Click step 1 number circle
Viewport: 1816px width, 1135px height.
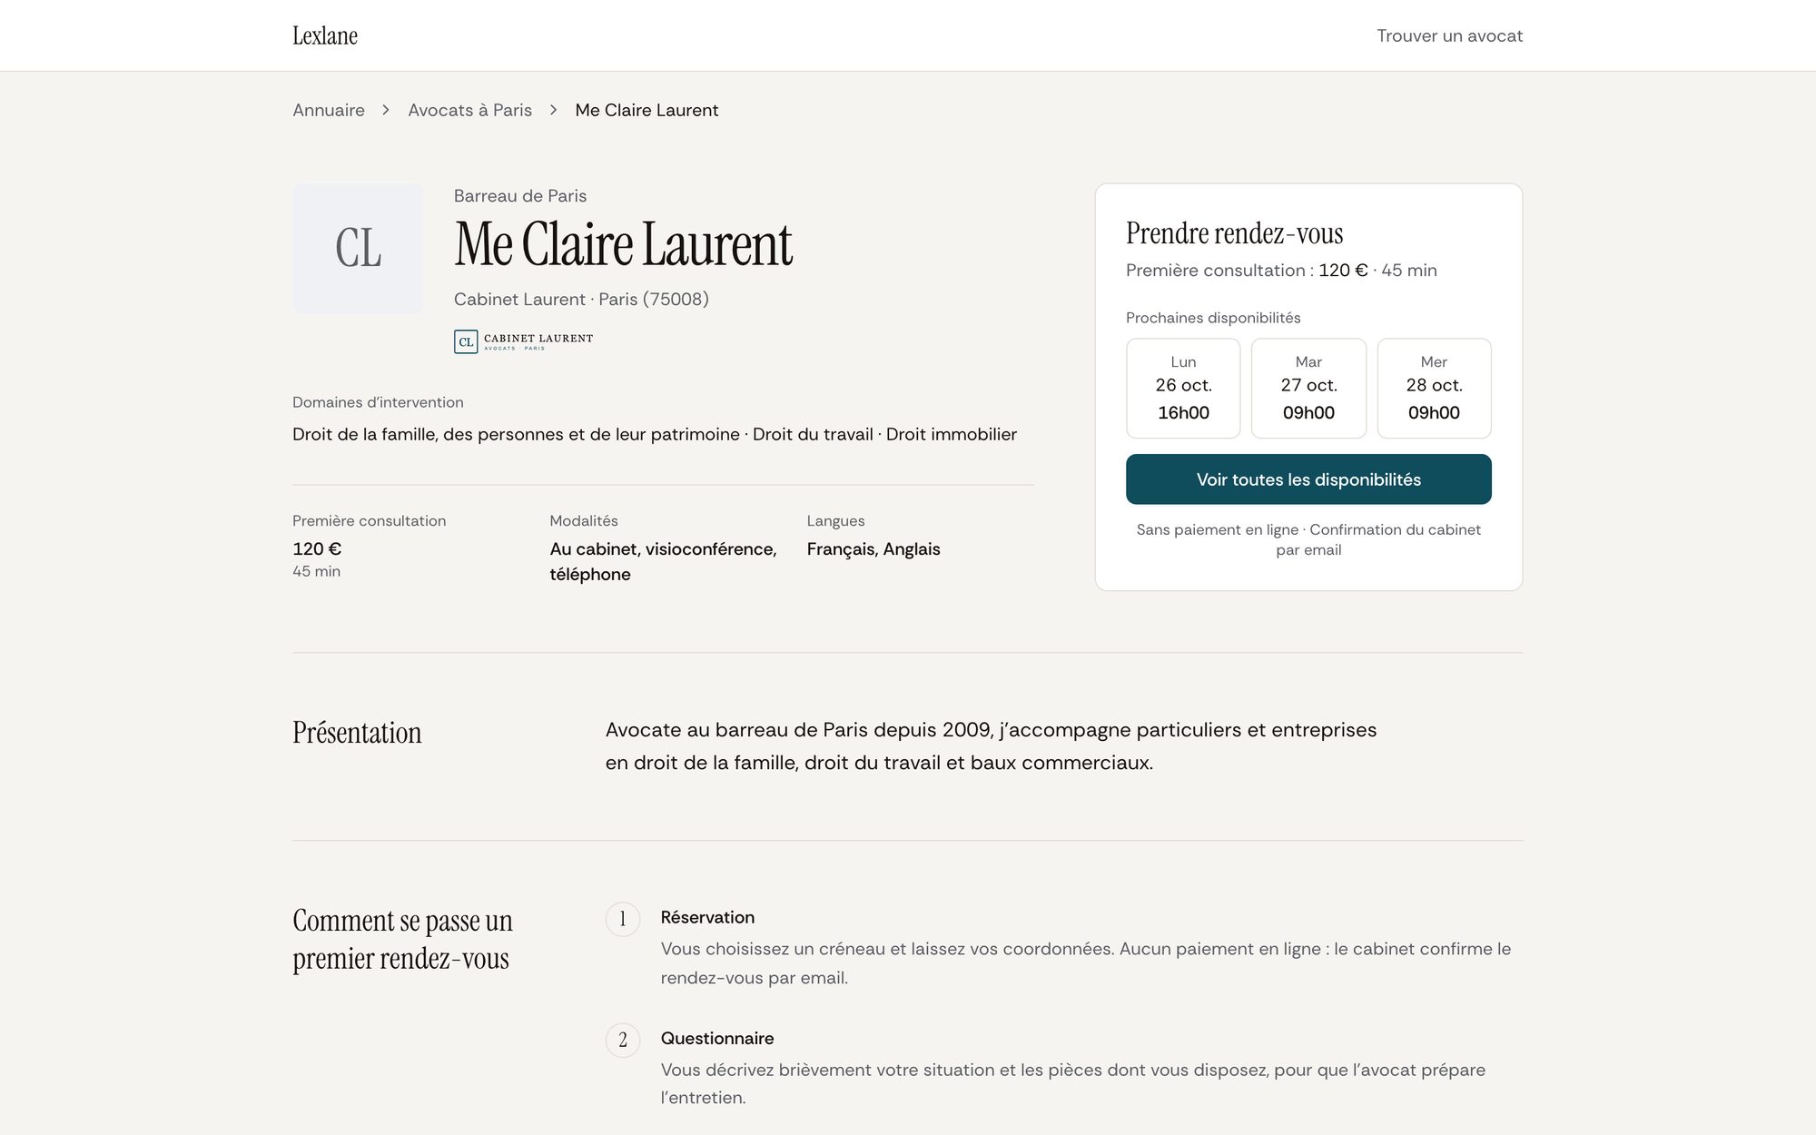point(623,919)
